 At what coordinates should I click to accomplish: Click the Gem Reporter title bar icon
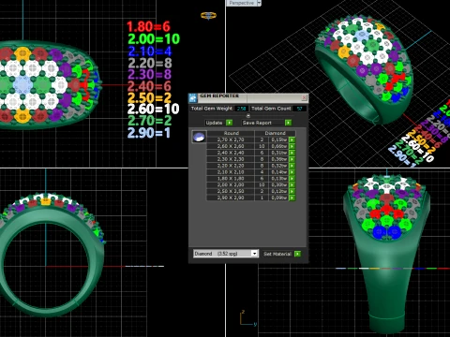click(x=193, y=98)
